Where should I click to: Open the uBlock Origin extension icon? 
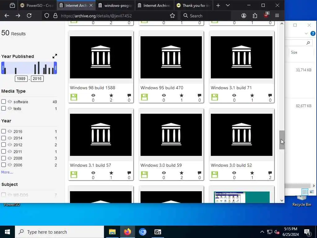[x=266, y=15]
